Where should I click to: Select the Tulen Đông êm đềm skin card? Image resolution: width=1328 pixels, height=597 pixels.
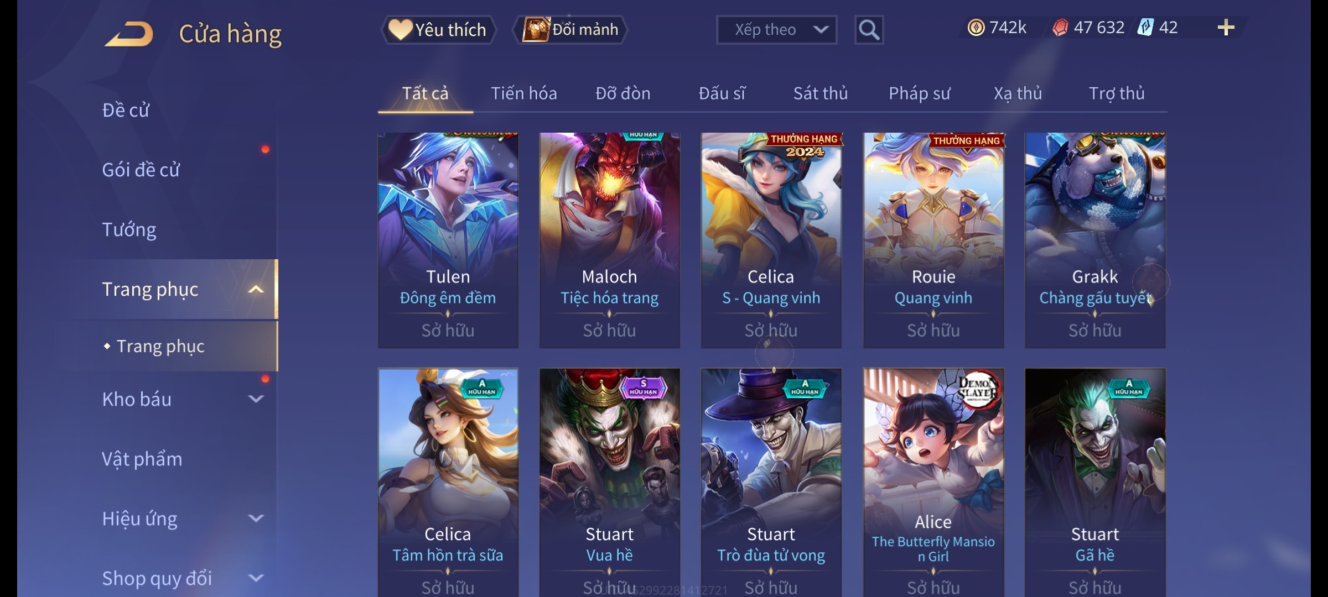[x=448, y=240]
